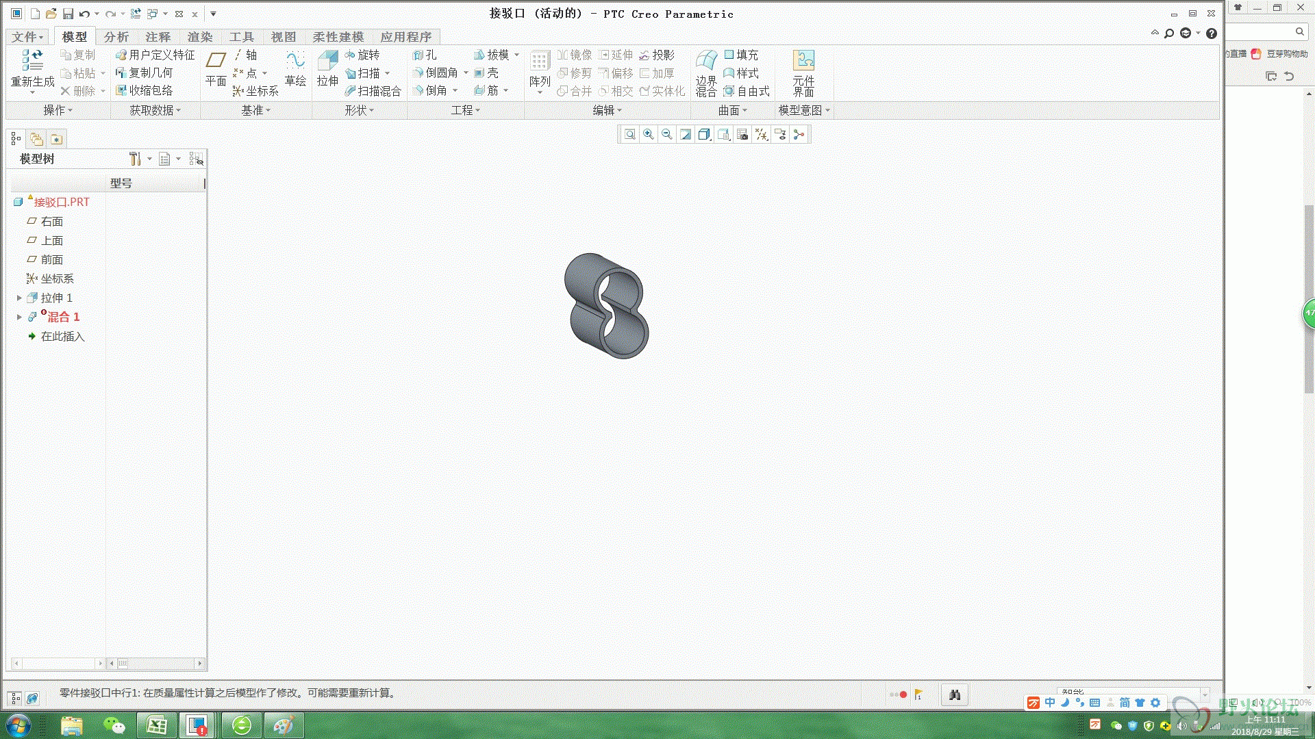Open the 工程 group dropdown
Screen dimensions: 1315x739
coord(466,110)
